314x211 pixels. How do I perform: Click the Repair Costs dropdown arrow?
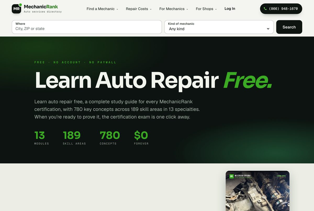point(151,9)
